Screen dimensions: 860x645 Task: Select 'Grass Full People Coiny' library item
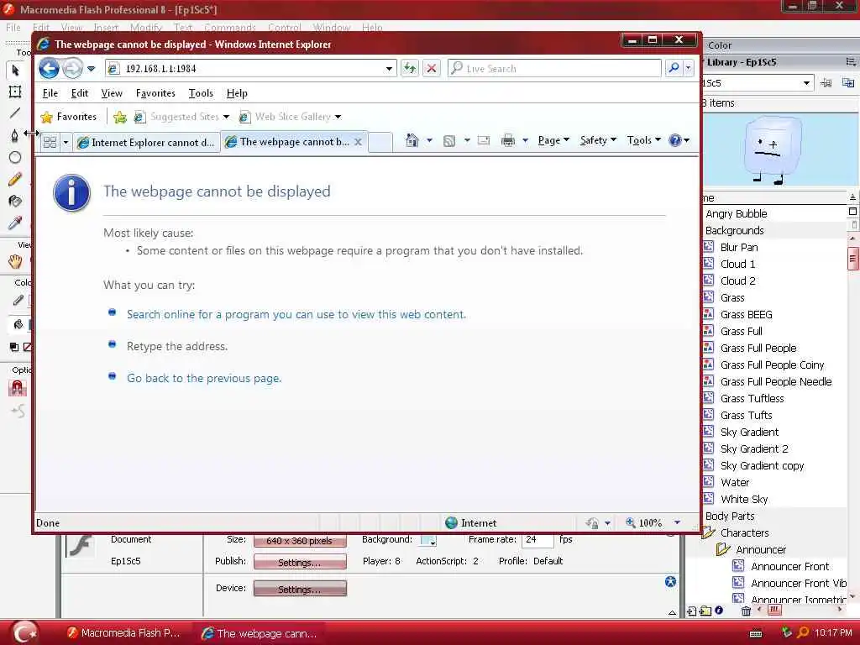click(x=773, y=364)
